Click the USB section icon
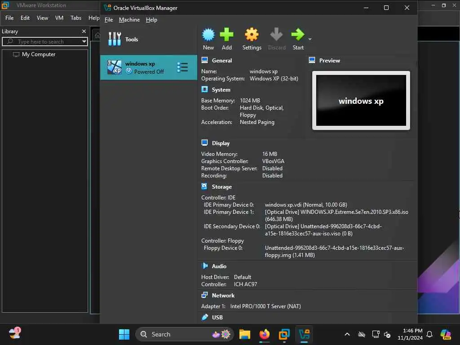This screenshot has width=460, height=345. 204,317
